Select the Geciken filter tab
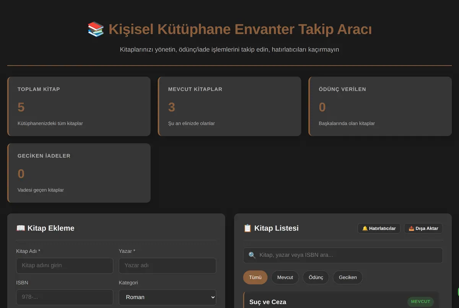This screenshot has width=459, height=308. [348, 277]
